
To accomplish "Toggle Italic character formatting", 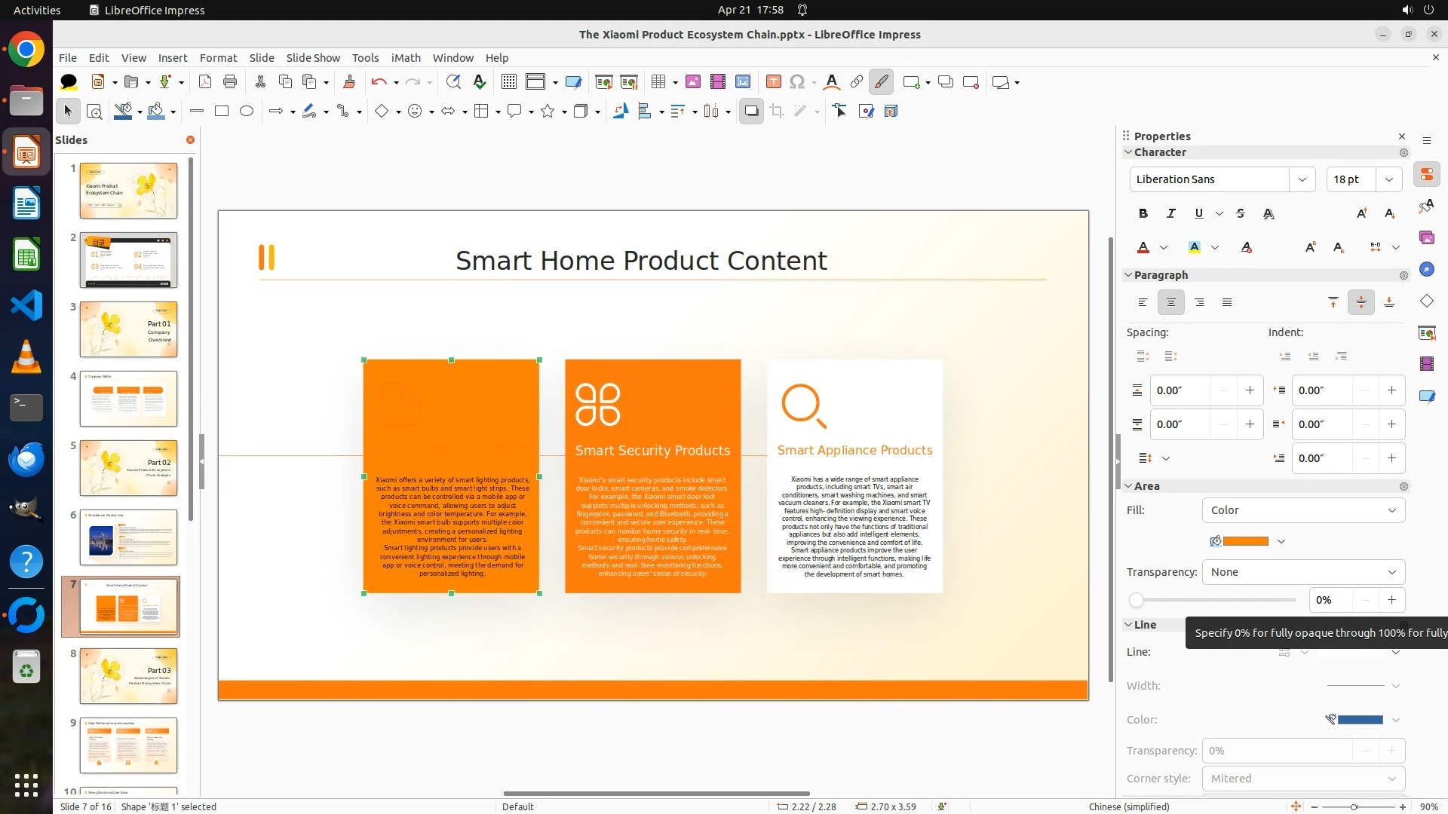I will coord(1170,213).
